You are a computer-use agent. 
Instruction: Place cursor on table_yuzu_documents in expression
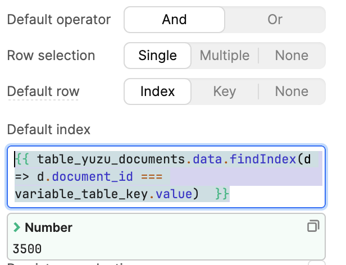click(x=111, y=159)
